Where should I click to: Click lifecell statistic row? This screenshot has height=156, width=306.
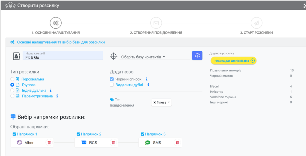click(x=252, y=86)
